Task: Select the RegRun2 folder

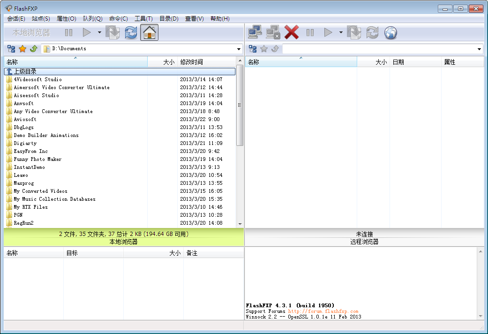Action: [120, 223]
